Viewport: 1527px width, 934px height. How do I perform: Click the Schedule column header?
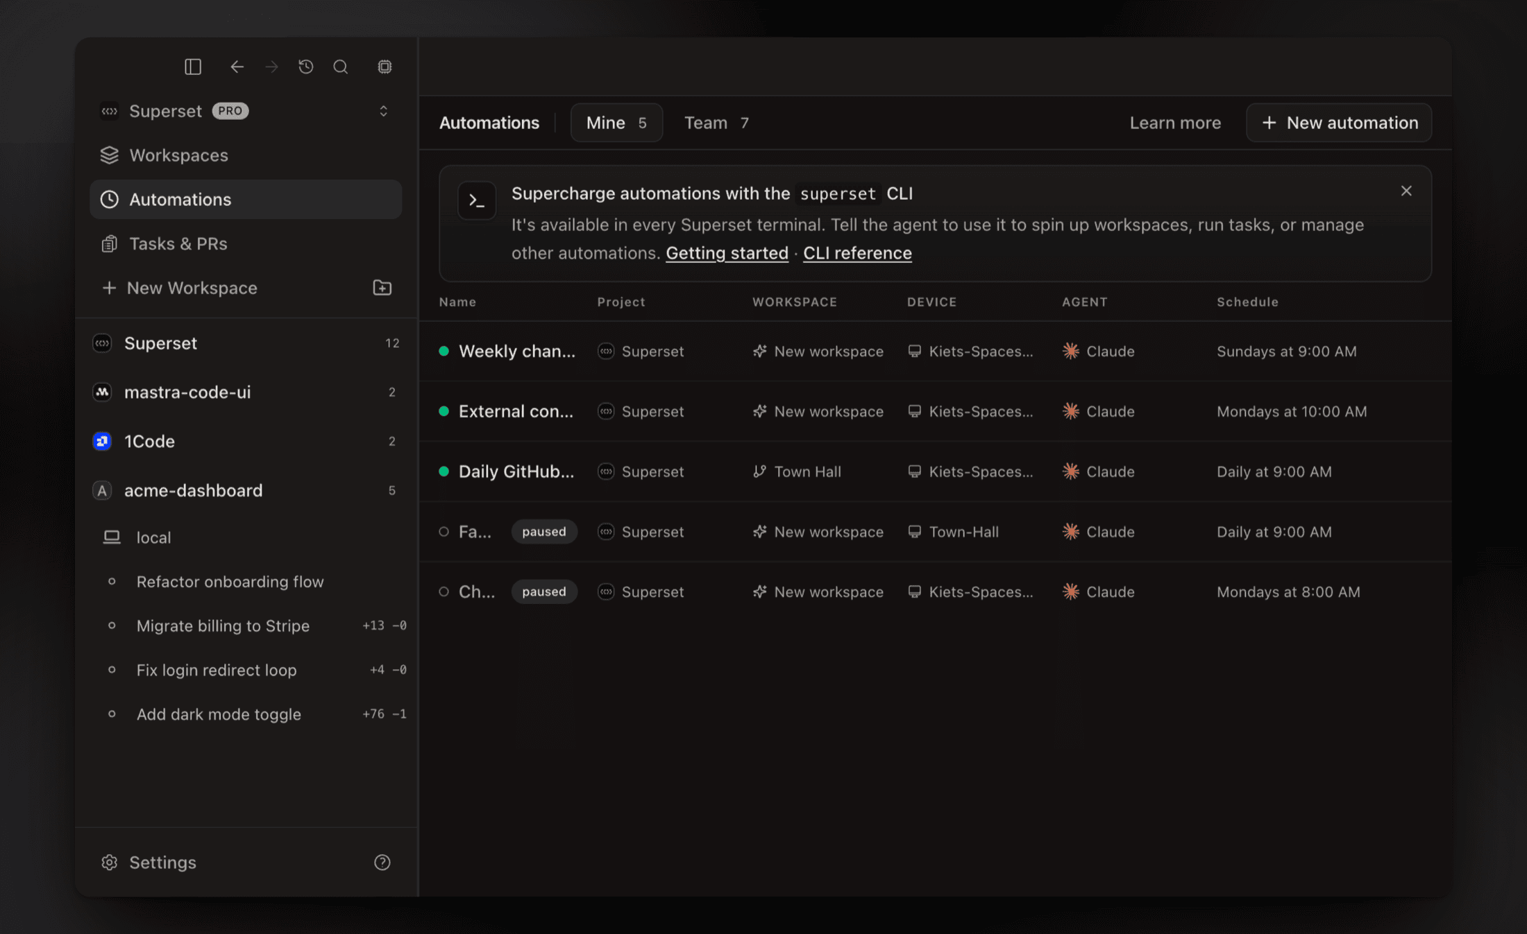[1247, 302]
